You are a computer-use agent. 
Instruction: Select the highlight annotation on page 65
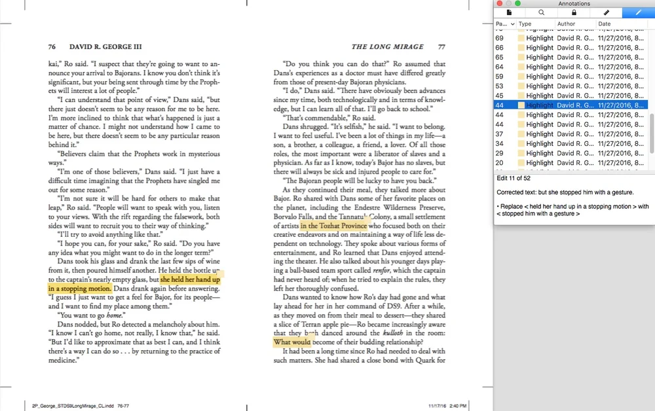point(571,57)
